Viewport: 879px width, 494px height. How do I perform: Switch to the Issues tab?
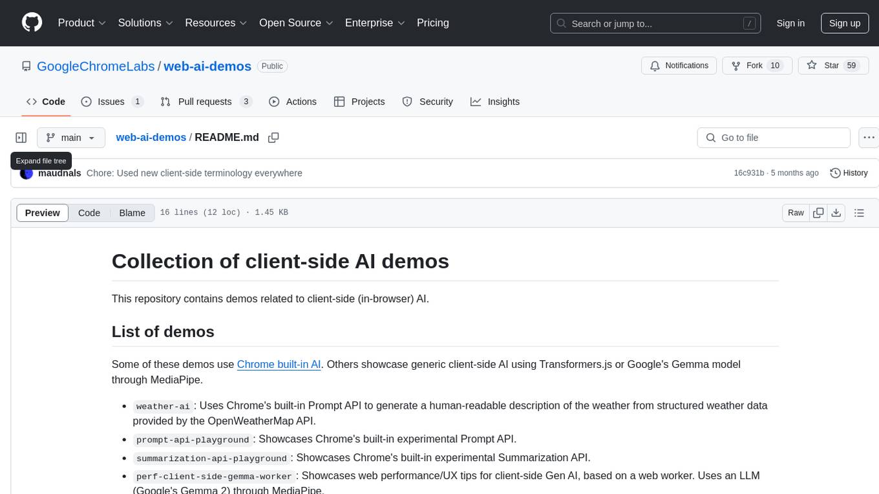pyautogui.click(x=112, y=102)
